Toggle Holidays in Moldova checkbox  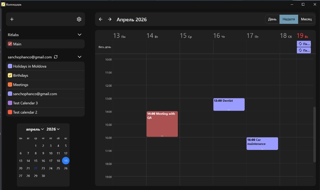click(x=10, y=66)
